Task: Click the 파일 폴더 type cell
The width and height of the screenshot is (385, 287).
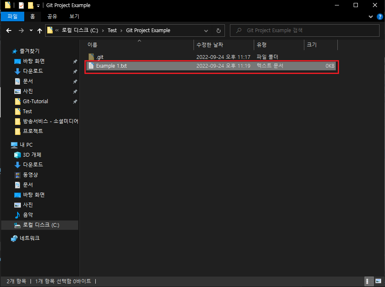Action: tap(268, 57)
